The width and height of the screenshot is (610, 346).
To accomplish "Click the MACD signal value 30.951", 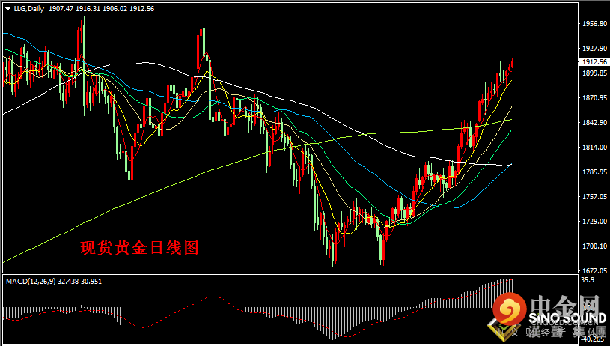I will click(x=91, y=281).
